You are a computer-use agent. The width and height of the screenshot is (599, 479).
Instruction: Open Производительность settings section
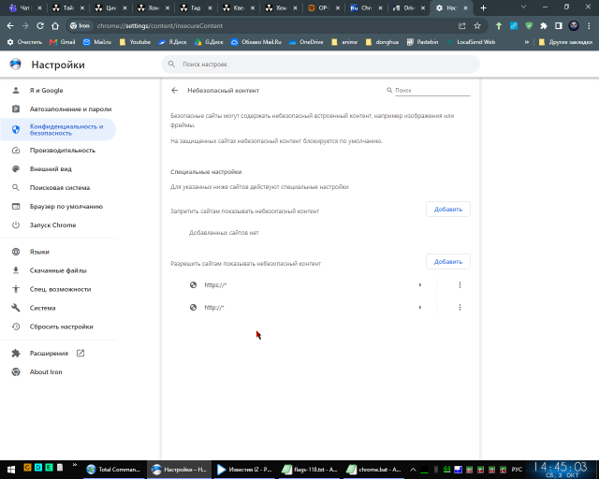point(58,151)
